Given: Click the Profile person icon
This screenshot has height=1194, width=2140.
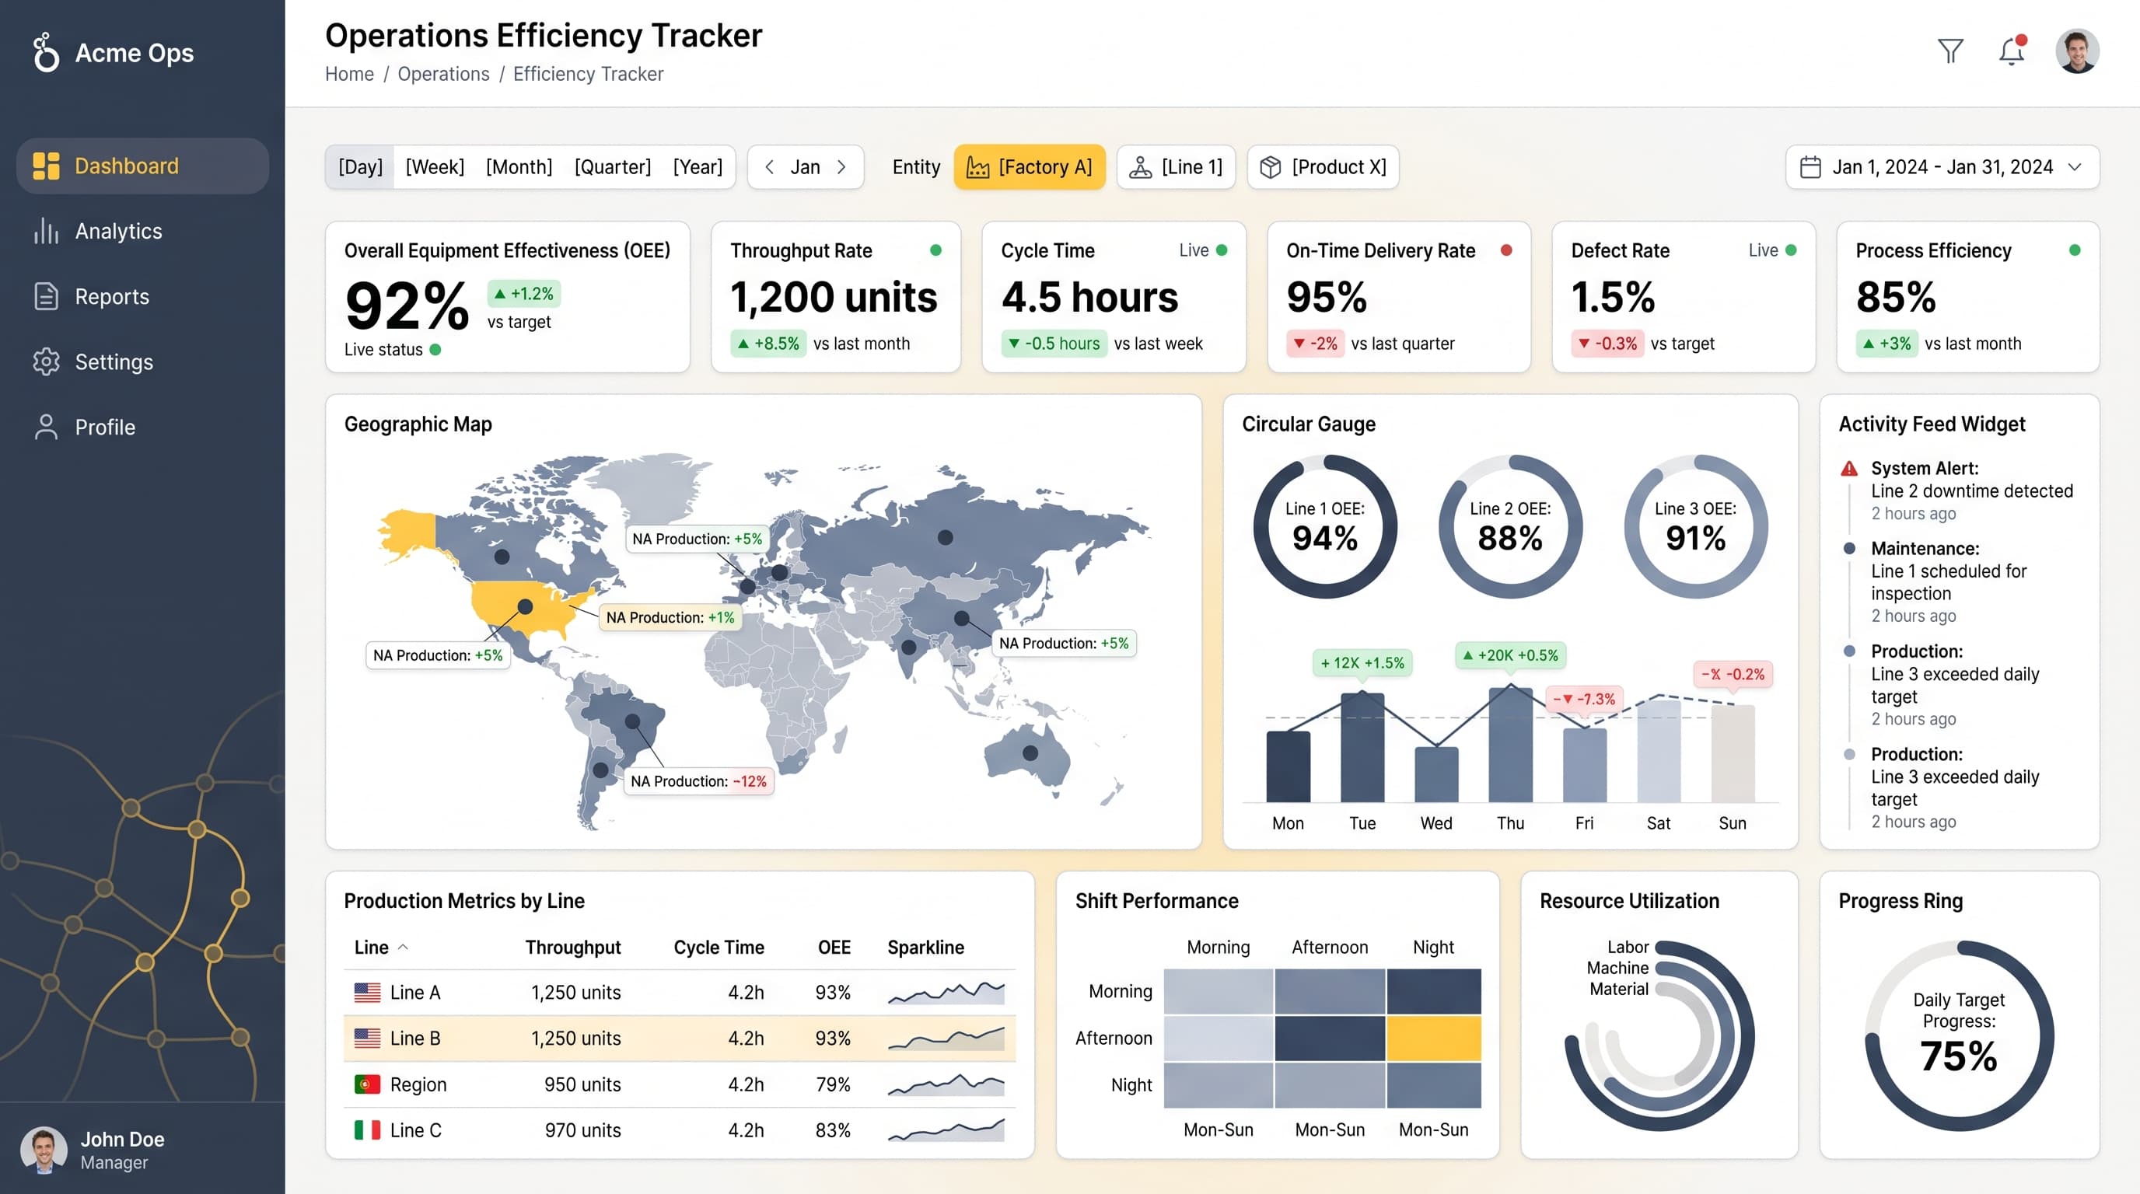Looking at the screenshot, I should click(46, 427).
